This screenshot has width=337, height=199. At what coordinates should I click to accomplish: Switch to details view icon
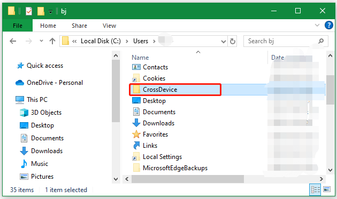coord(315,189)
